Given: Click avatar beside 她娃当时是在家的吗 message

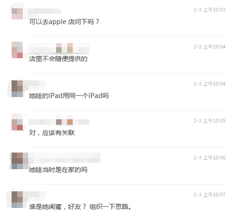Looking at the screenshot, I should 20,161.
